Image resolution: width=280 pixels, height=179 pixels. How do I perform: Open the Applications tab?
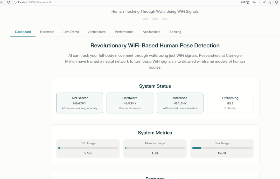pos(151,32)
